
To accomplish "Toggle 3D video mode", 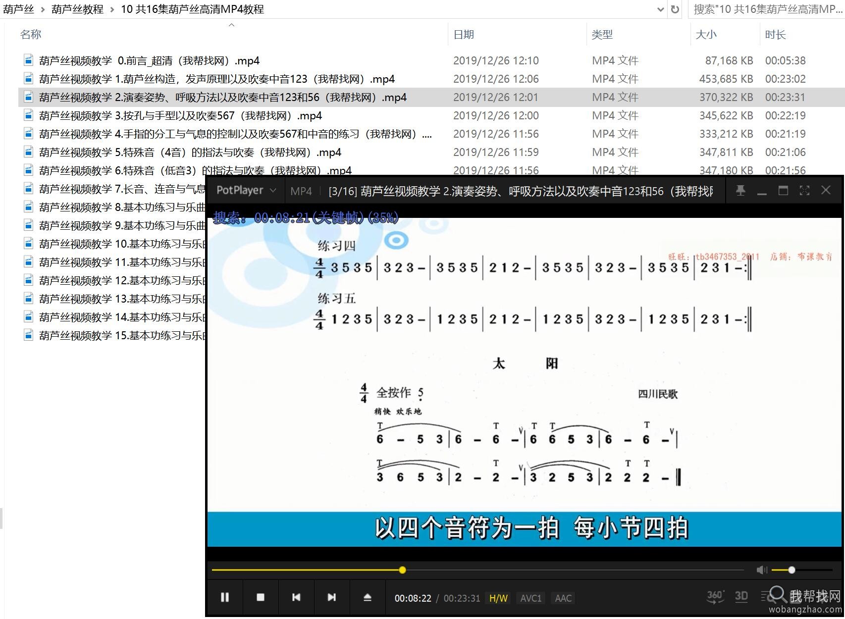I will pyautogui.click(x=741, y=596).
